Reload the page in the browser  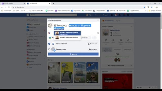(x=9, y=7)
